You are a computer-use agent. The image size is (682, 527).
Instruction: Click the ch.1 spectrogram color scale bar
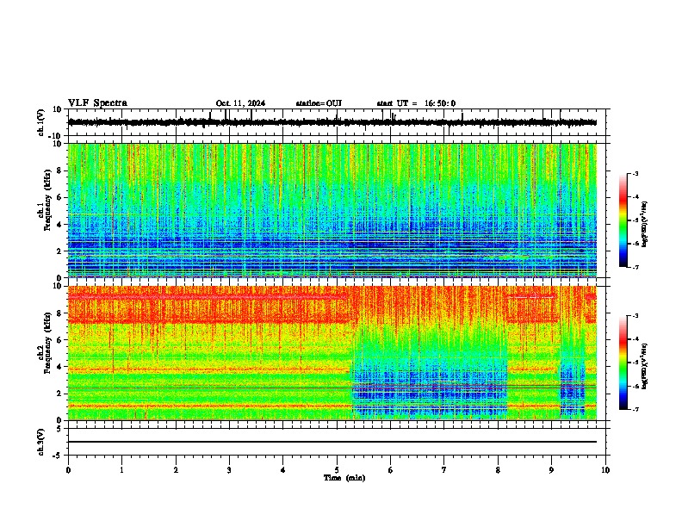(623, 220)
